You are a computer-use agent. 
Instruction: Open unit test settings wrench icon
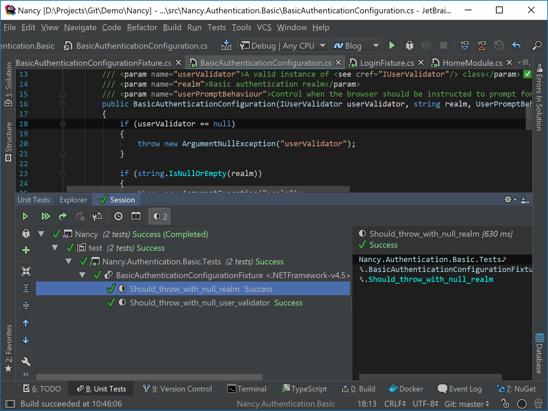pos(26,361)
